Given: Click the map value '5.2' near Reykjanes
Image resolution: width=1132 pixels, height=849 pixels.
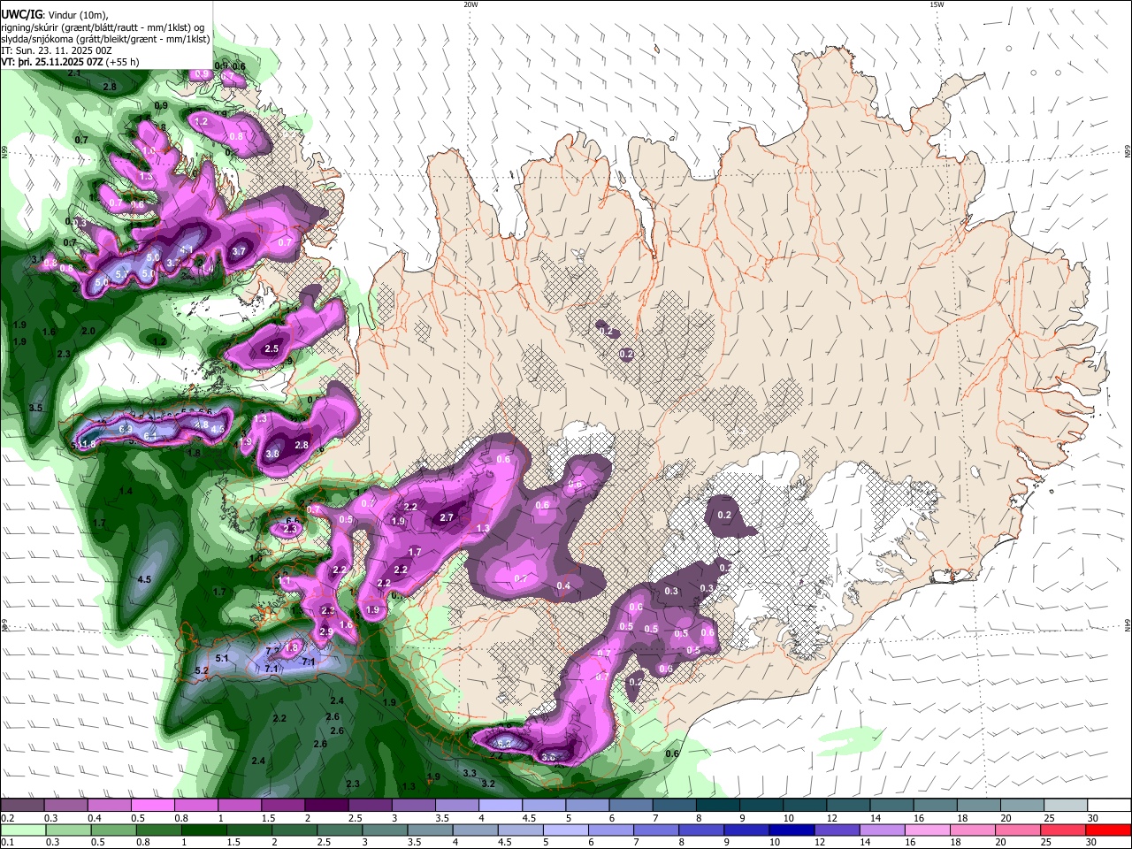Looking at the screenshot, I should click(x=201, y=670).
